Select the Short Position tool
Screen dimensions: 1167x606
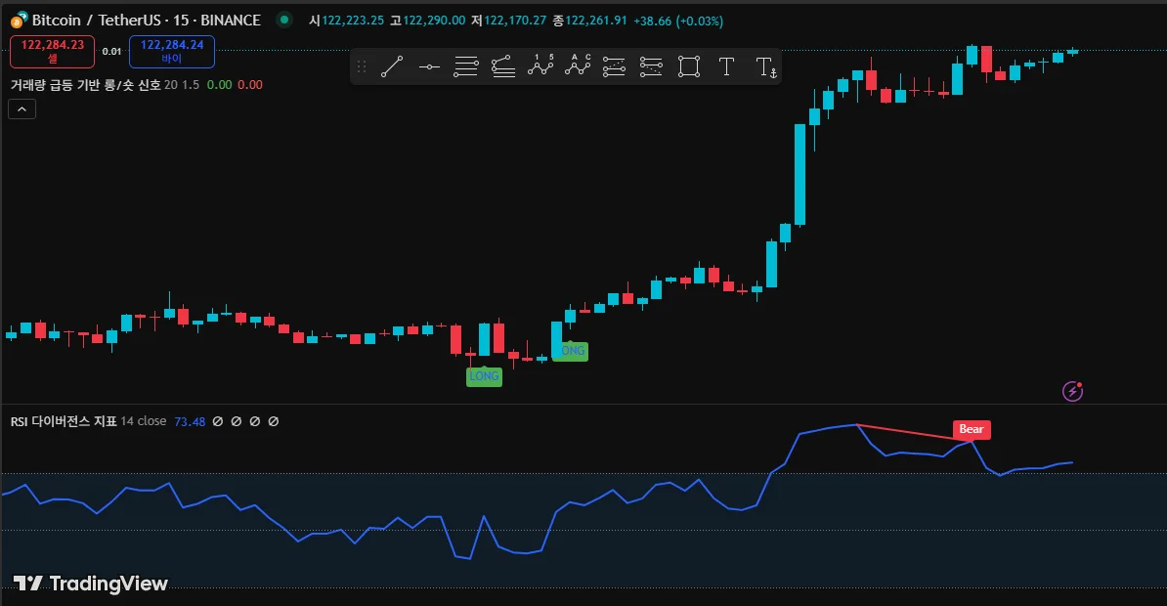[651, 67]
